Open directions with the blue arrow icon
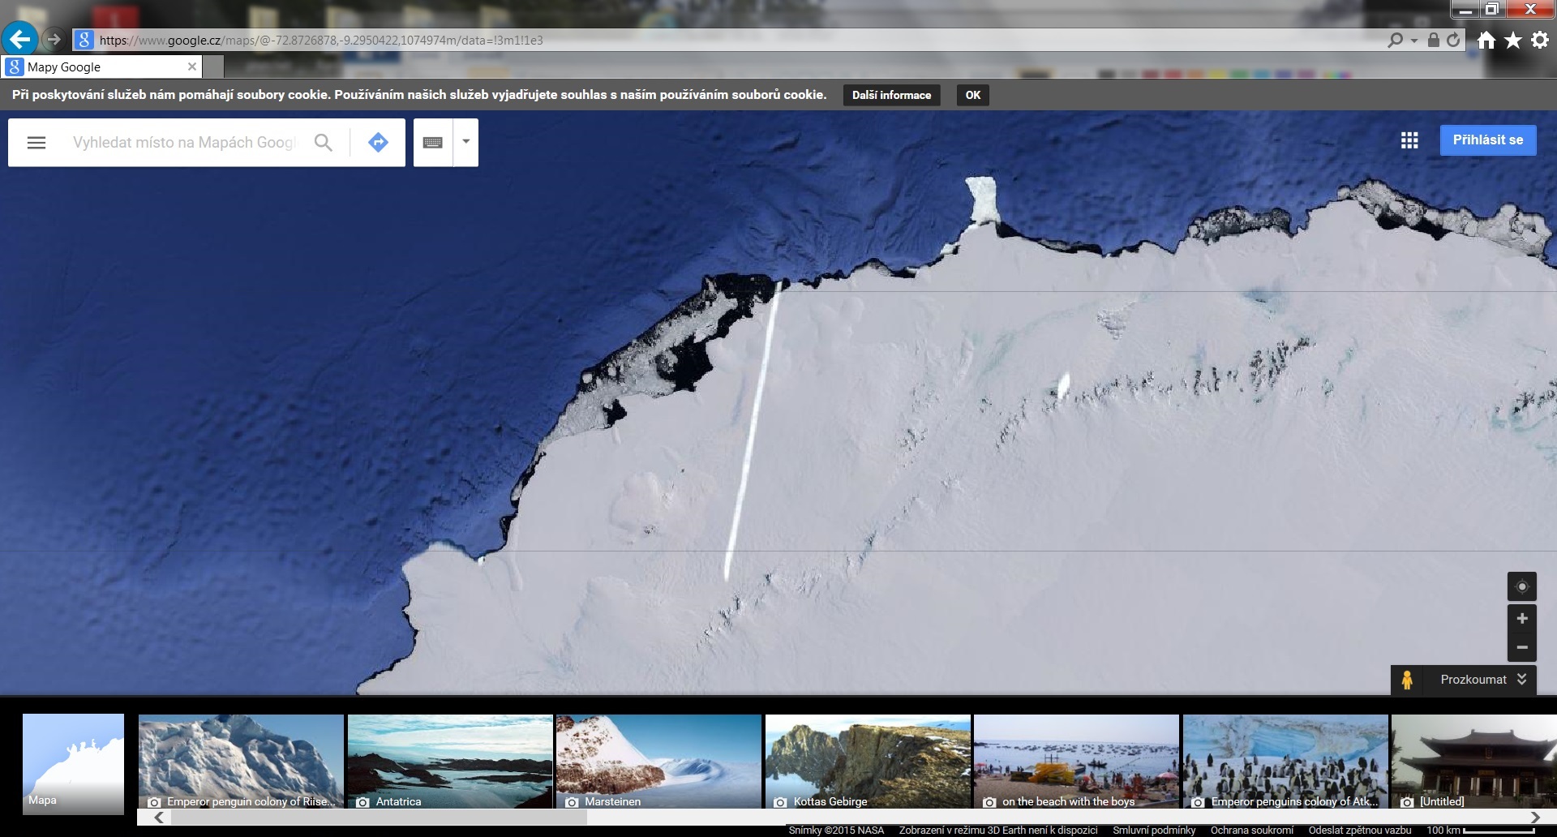 (x=378, y=143)
